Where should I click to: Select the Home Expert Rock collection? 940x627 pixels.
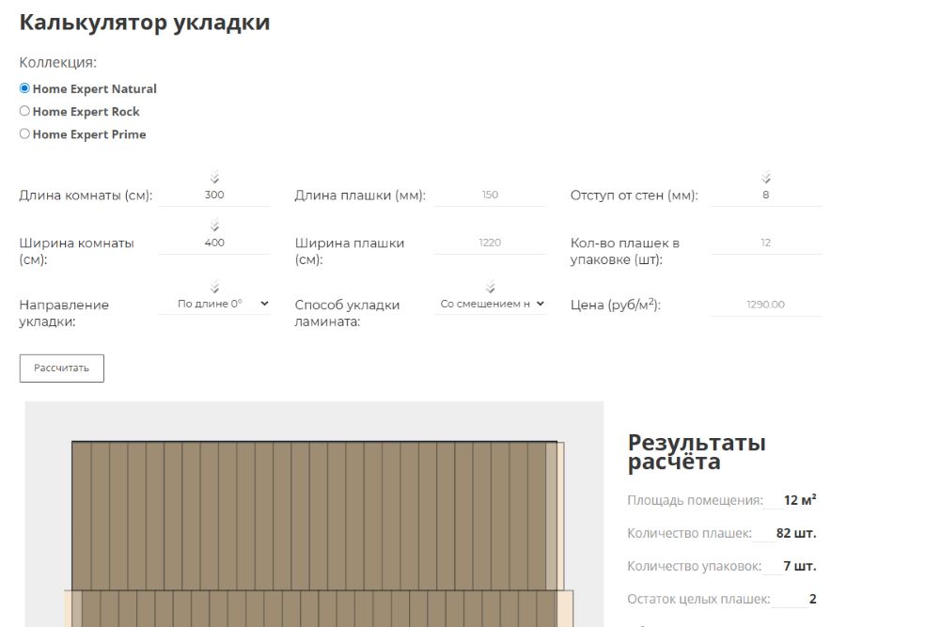pos(23,111)
